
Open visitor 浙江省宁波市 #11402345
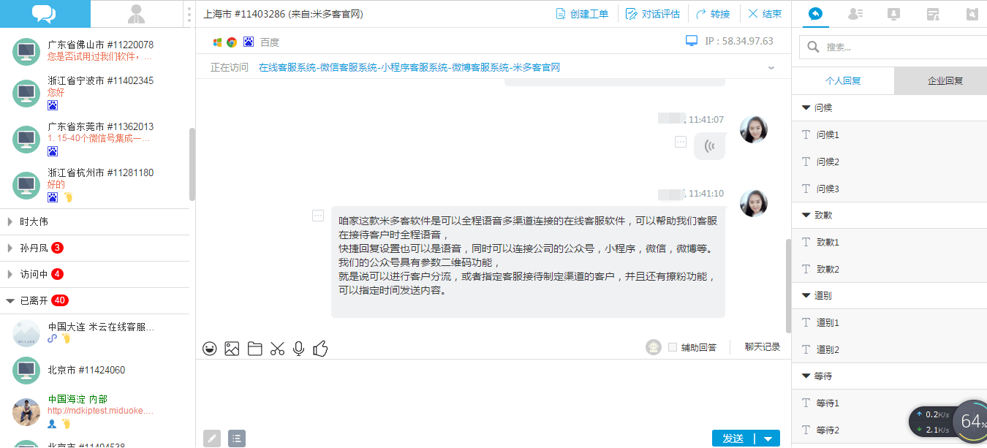pos(94,93)
